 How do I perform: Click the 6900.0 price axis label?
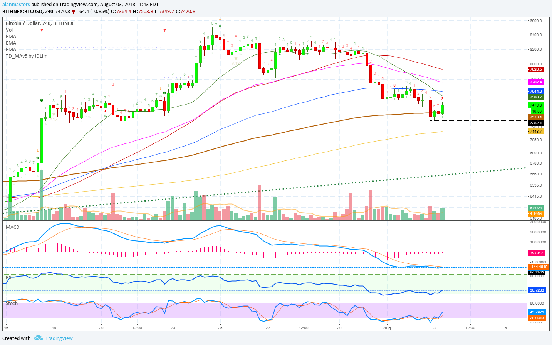tap(536, 153)
